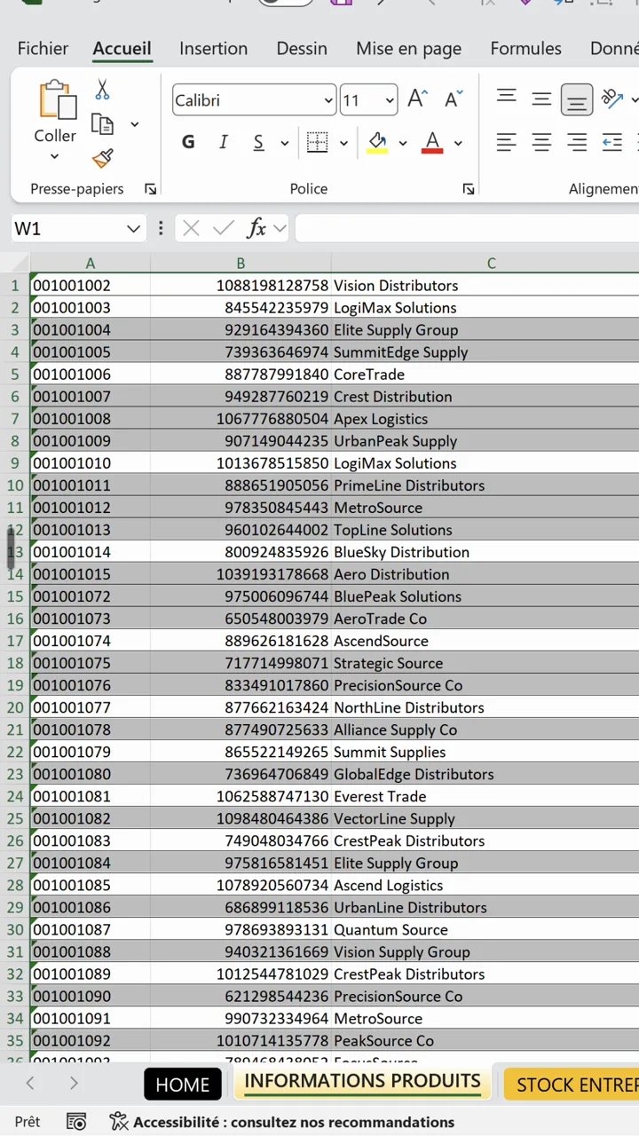Screen dimensions: 639x1136
Task: Align text left
Action: 506,142
